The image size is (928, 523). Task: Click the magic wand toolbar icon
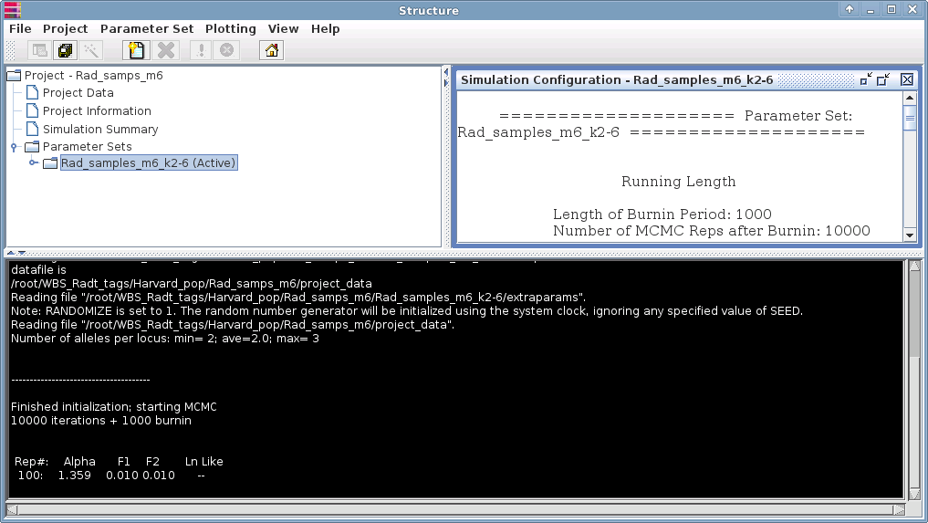pyautogui.click(x=90, y=51)
